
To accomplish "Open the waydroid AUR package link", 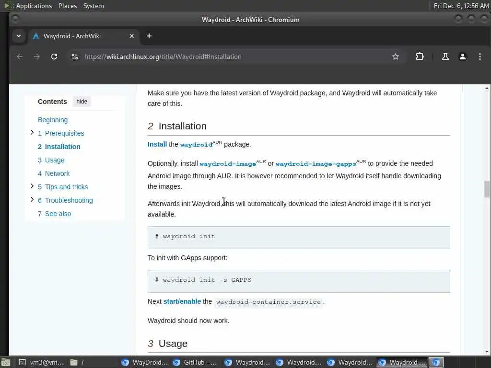I will point(196,145).
